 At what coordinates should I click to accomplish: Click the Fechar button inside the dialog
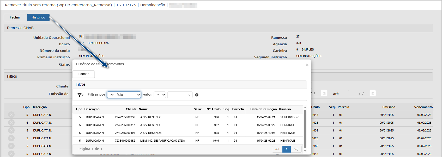tap(83, 74)
